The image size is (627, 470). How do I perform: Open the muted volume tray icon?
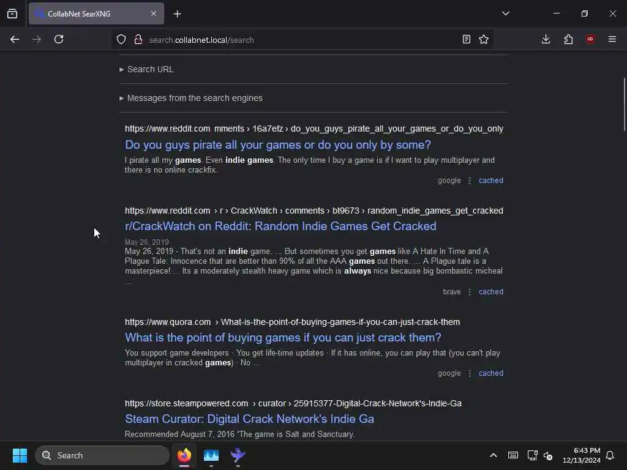pyautogui.click(x=548, y=455)
